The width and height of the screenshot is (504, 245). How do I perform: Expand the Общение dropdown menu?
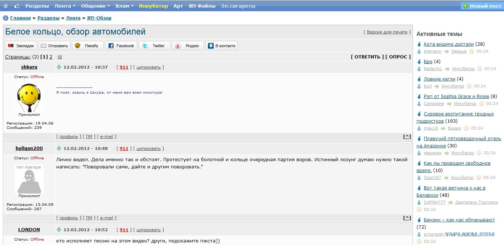[x=95, y=6]
